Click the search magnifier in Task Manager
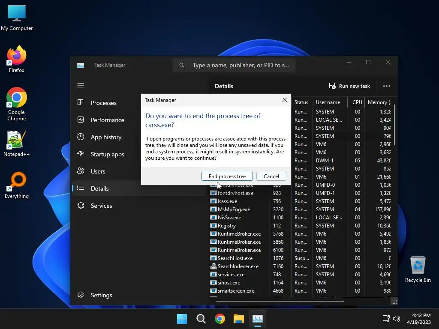Image resolution: width=439 pixels, height=329 pixels. point(182,65)
